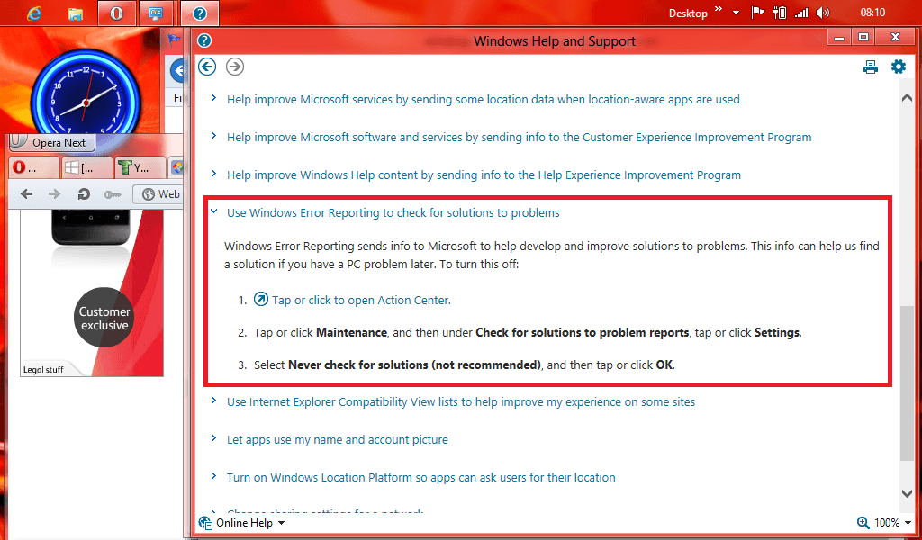Click the Web address field in Opera
Viewport: 922px width, 540px height.
158,193
